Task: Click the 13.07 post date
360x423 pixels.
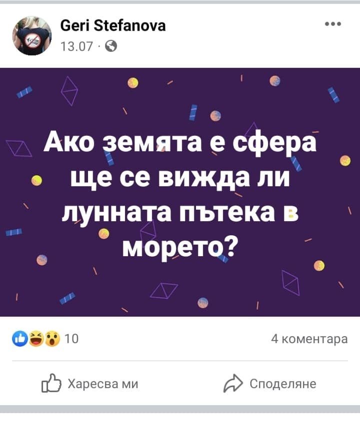Action: coord(76,46)
